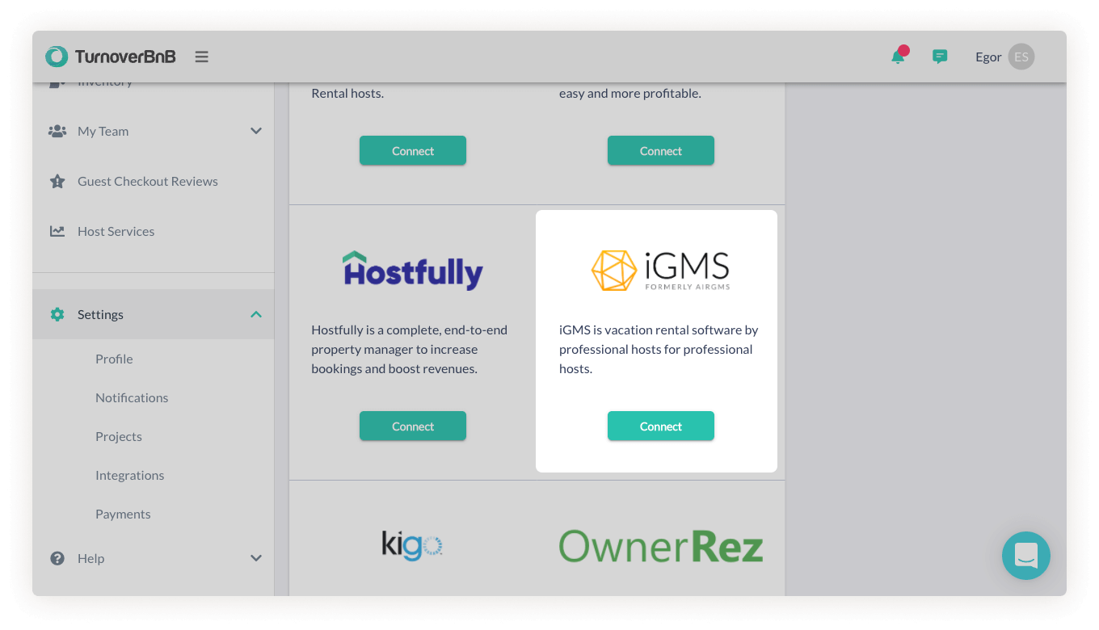Click the OwnerRez logo
The height and width of the screenshot is (630, 1099).
(x=661, y=546)
